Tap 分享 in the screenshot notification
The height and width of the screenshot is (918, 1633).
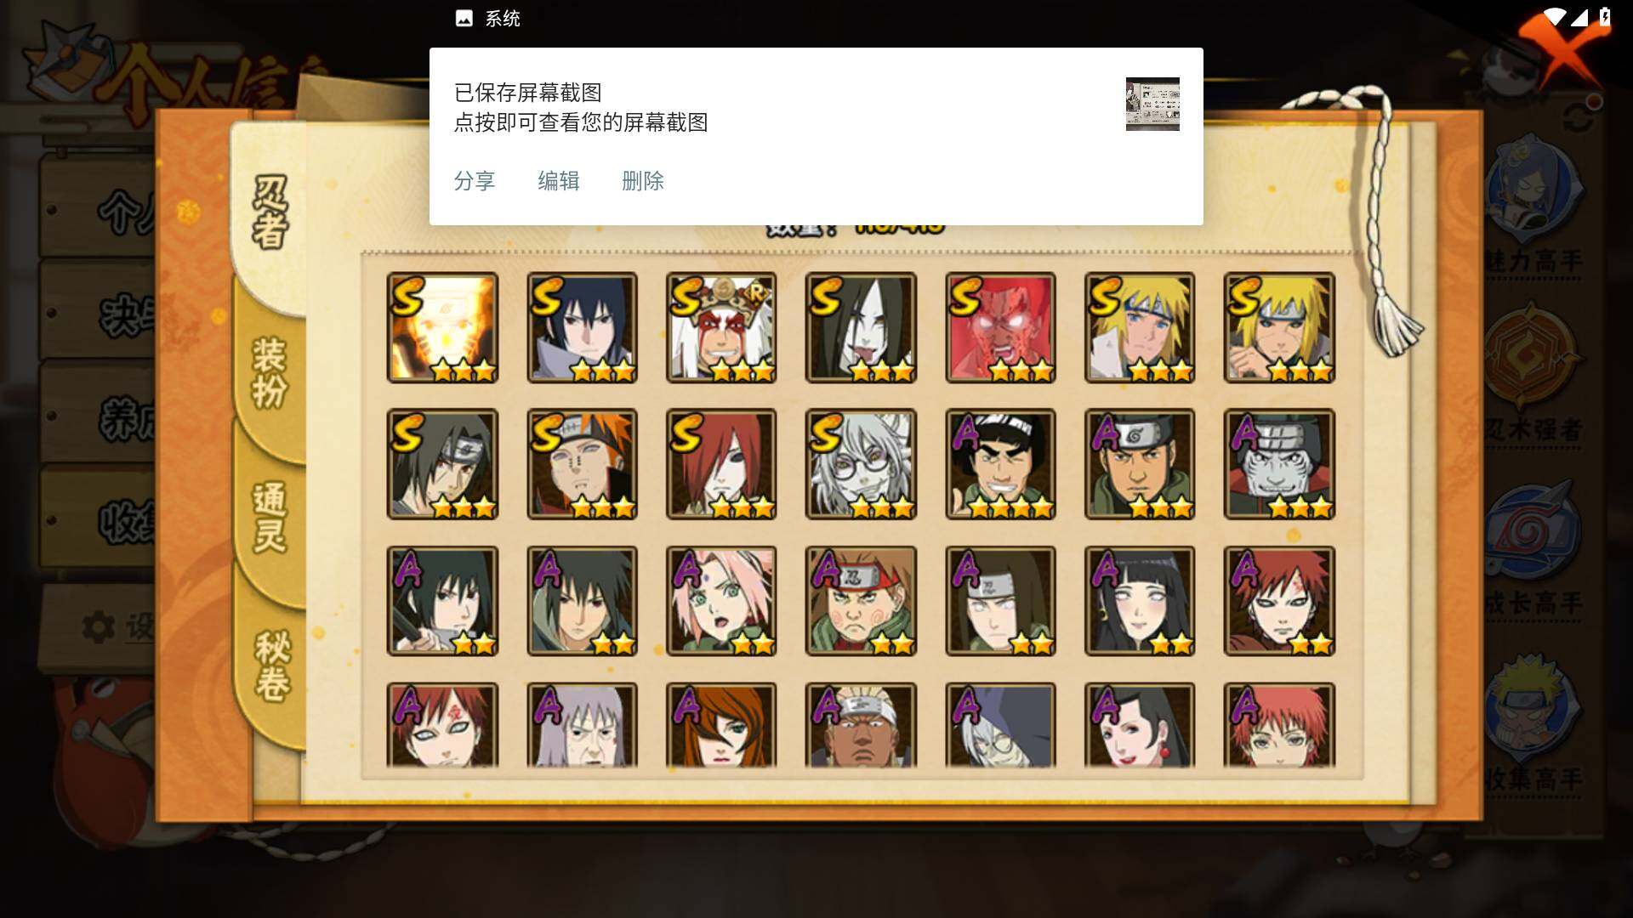pos(475,181)
